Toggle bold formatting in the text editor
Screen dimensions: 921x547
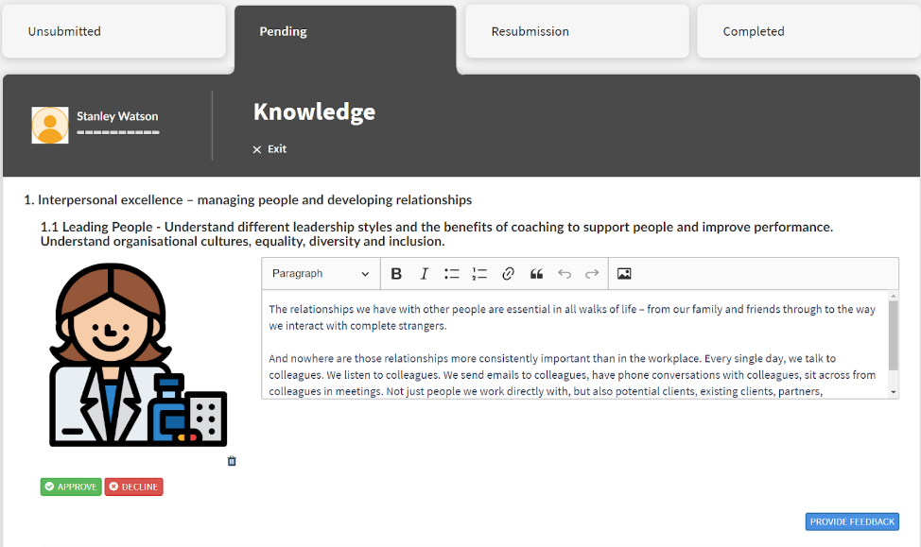396,273
